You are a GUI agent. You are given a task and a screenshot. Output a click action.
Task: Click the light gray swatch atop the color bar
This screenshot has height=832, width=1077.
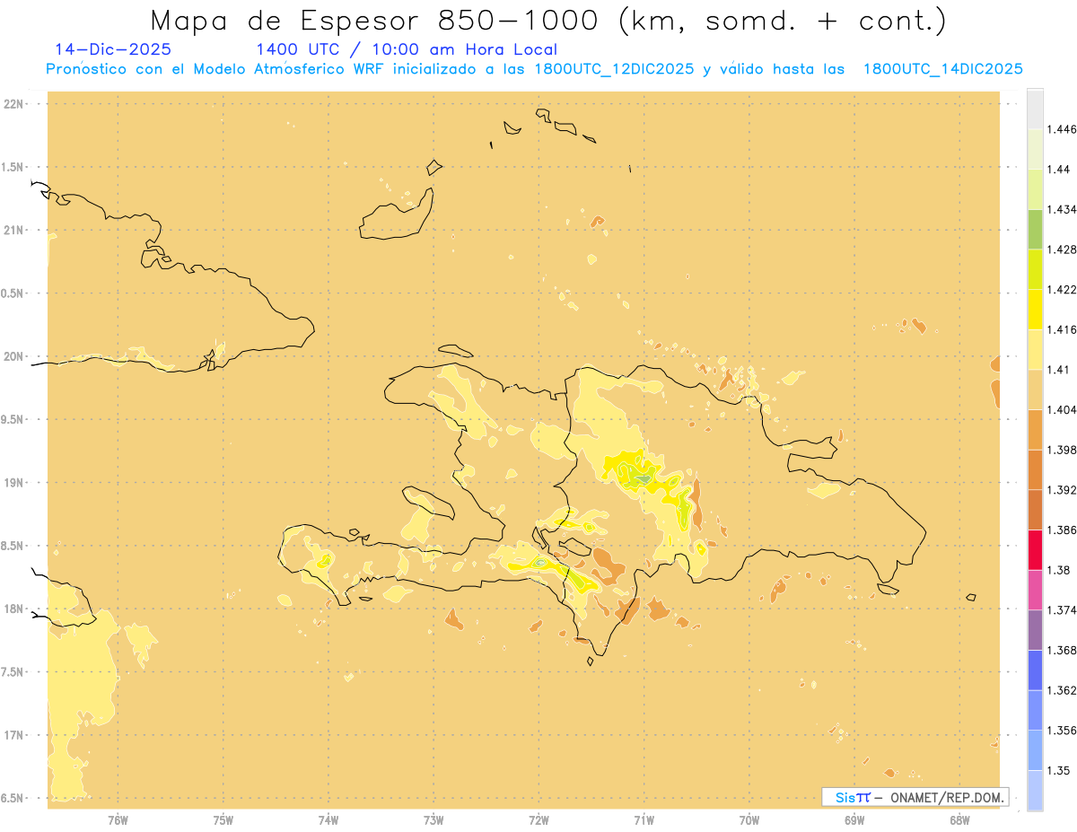tap(1035, 109)
